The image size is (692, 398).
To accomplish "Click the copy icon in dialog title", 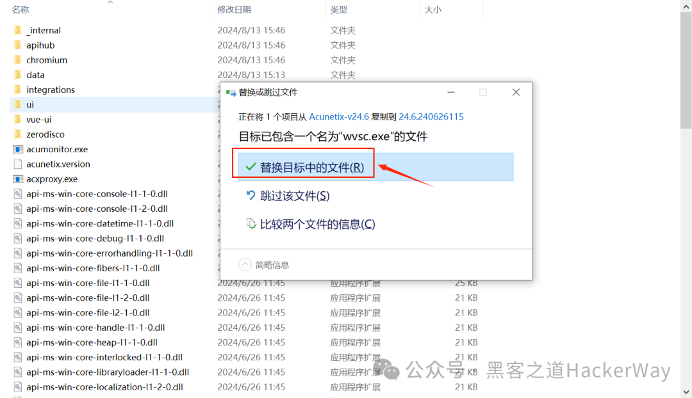I will tap(231, 93).
